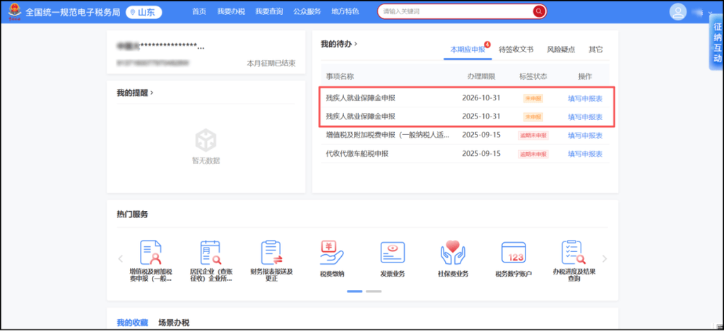Select the 本期应申报 tab
The width and height of the screenshot is (724, 331).
[468, 49]
